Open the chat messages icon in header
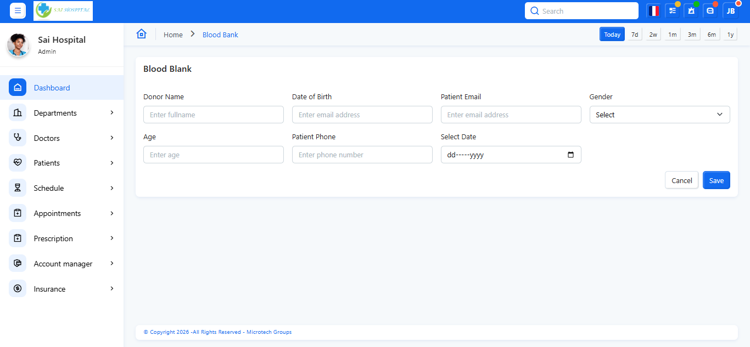750x347 pixels. click(x=710, y=11)
